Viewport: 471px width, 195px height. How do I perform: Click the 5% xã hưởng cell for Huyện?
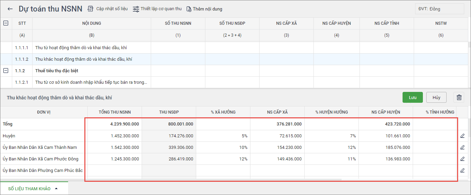pos(223,136)
